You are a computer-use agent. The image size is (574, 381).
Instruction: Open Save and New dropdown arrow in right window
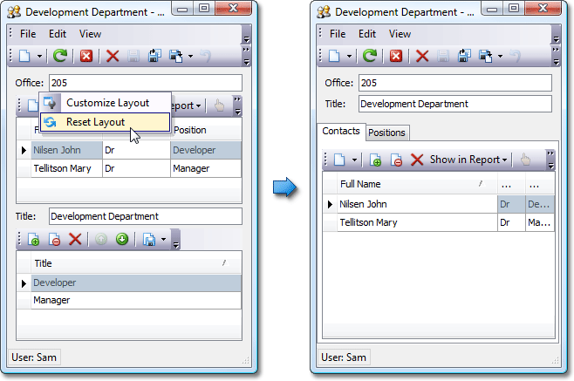click(x=500, y=57)
